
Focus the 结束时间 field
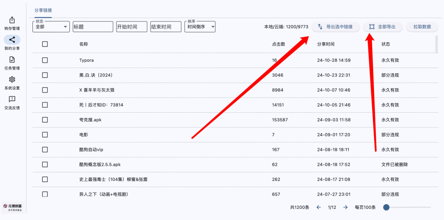166,27
